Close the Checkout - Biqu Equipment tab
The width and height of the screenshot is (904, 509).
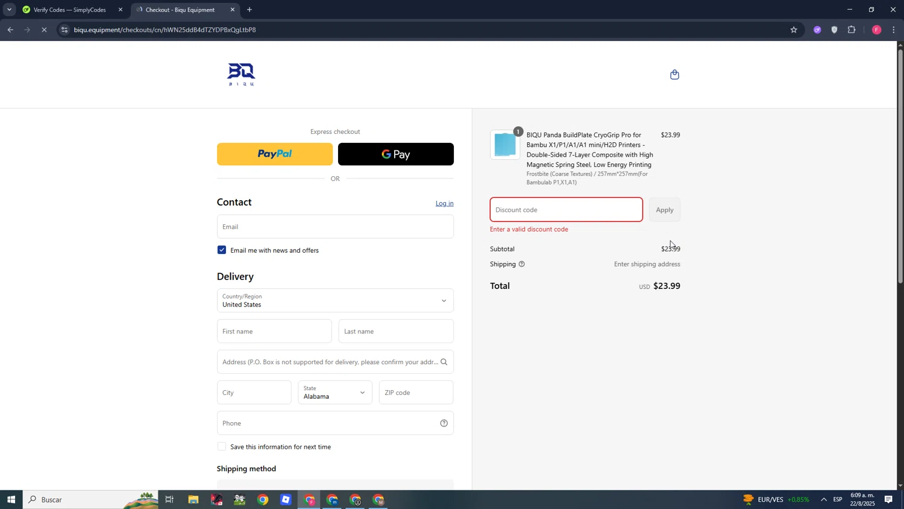233,10
